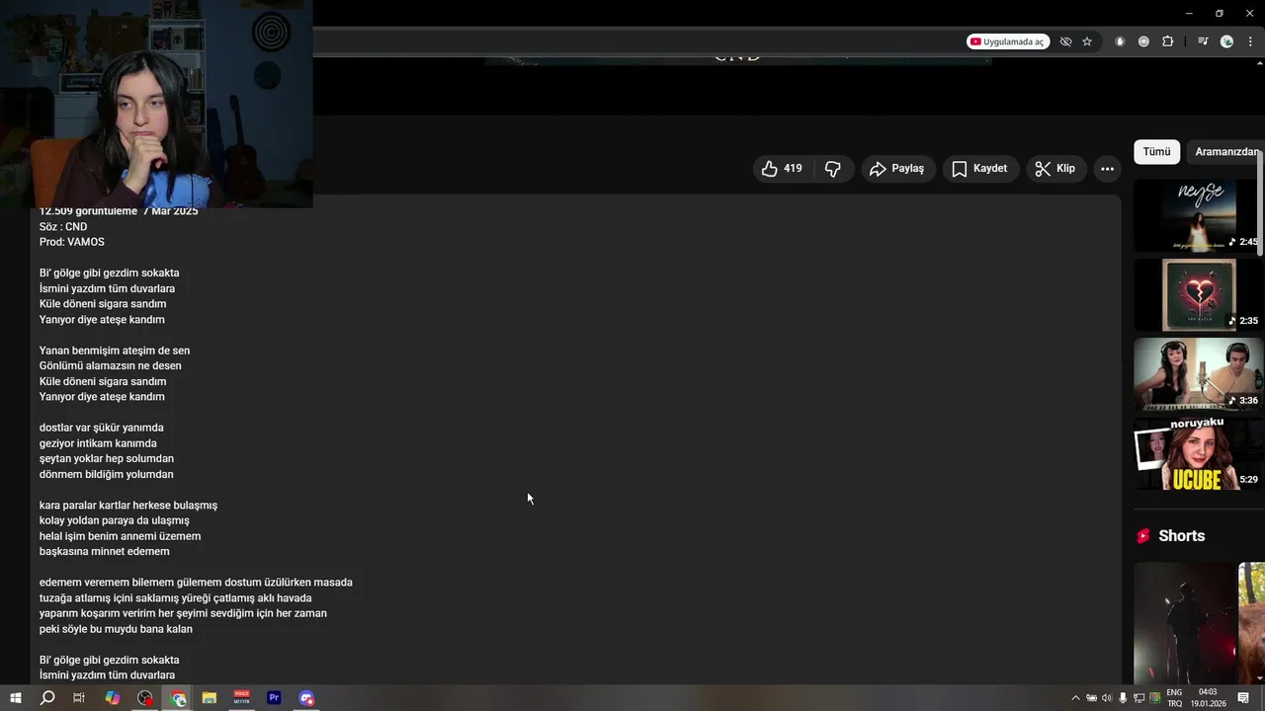
Task: Click the lyric 'kara paralar kartlar herkese bulaşmış'
Action: point(127,506)
